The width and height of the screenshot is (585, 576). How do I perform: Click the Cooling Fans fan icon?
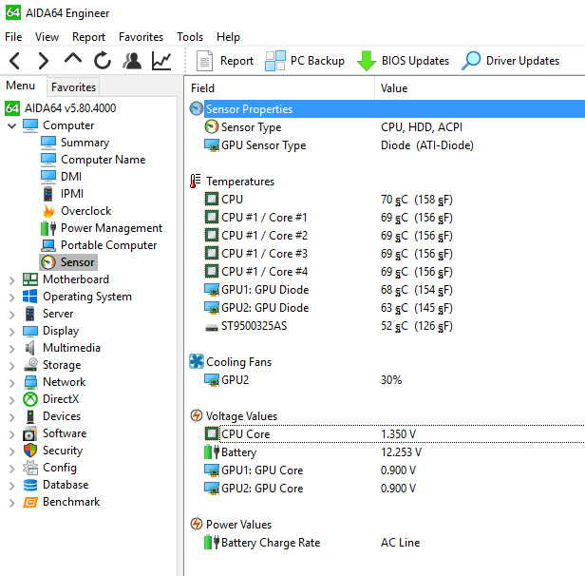click(197, 361)
